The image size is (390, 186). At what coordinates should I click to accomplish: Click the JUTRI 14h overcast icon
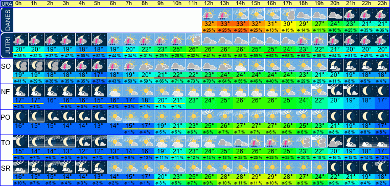click(241, 40)
